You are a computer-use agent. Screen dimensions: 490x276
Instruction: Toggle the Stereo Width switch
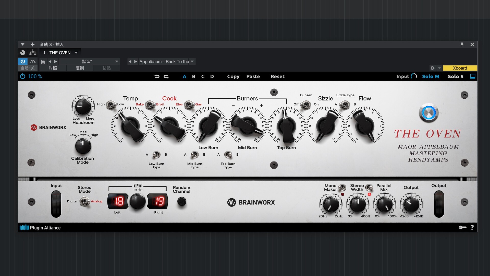[369, 188]
